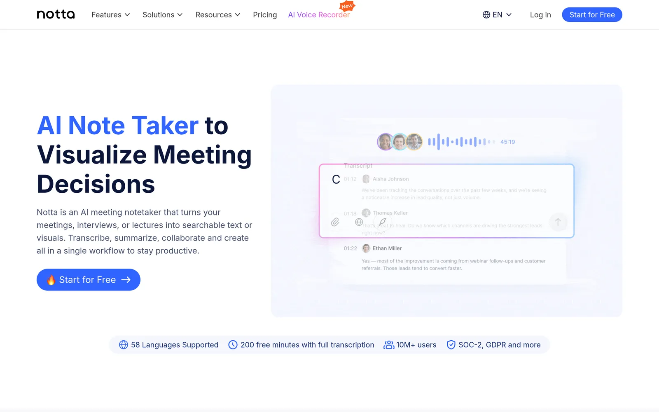Click the audio waveform in demo

(461, 142)
